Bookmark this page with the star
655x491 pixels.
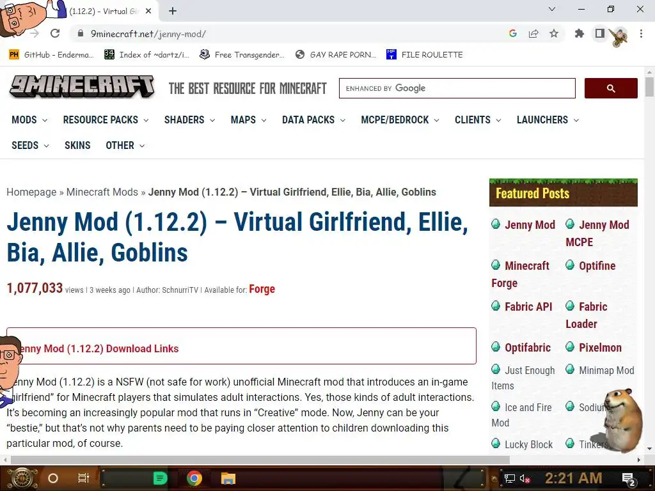[554, 33]
